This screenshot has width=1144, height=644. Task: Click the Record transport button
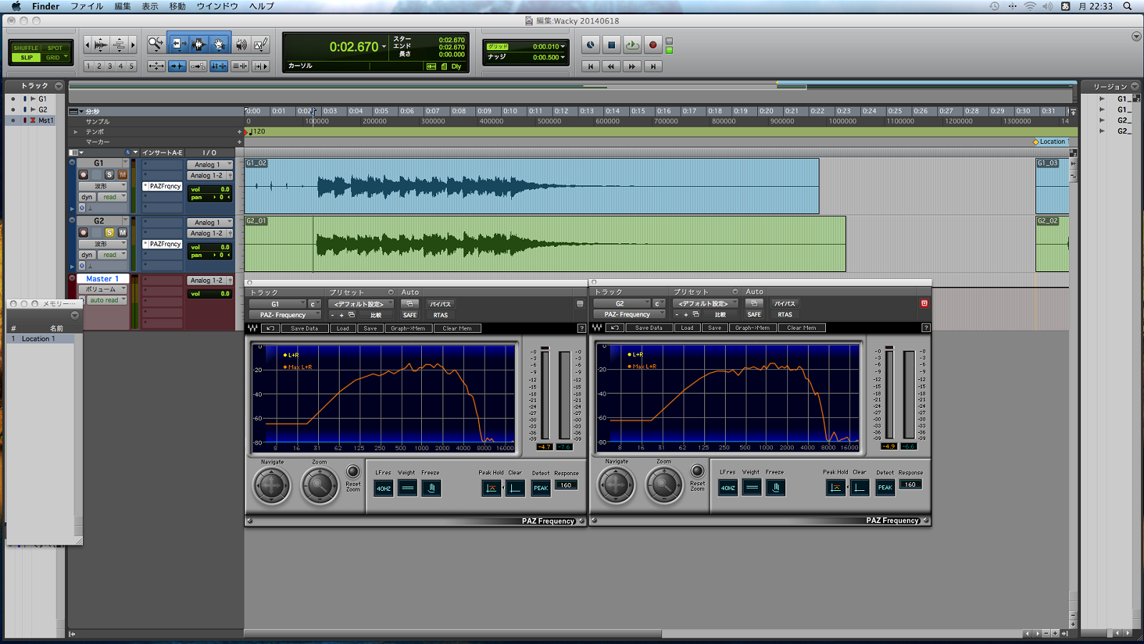pos(653,45)
